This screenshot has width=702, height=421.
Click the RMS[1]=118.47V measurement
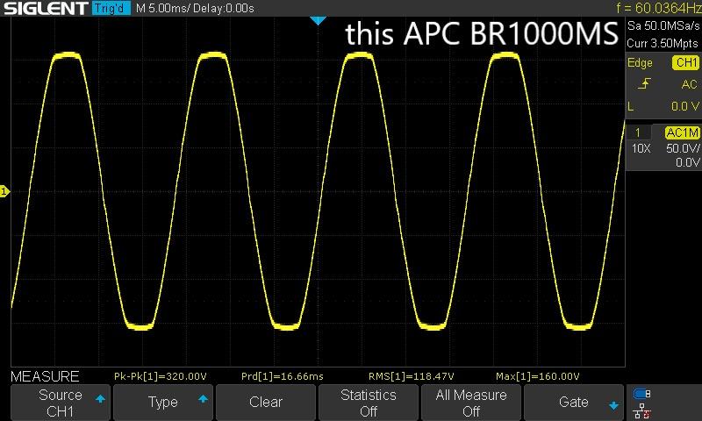411,377
